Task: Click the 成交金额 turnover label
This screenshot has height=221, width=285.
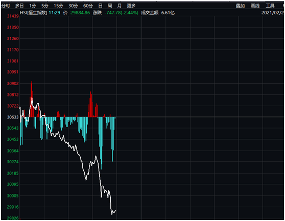Action: (150, 13)
